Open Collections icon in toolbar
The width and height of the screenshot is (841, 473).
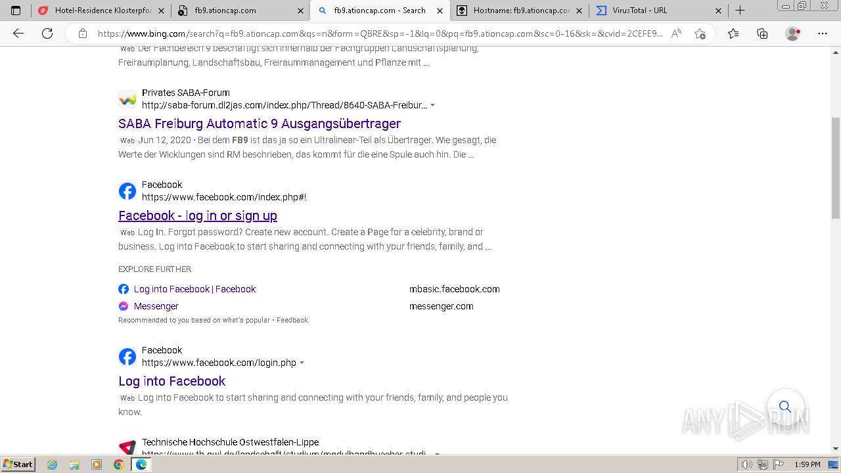pyautogui.click(x=762, y=34)
